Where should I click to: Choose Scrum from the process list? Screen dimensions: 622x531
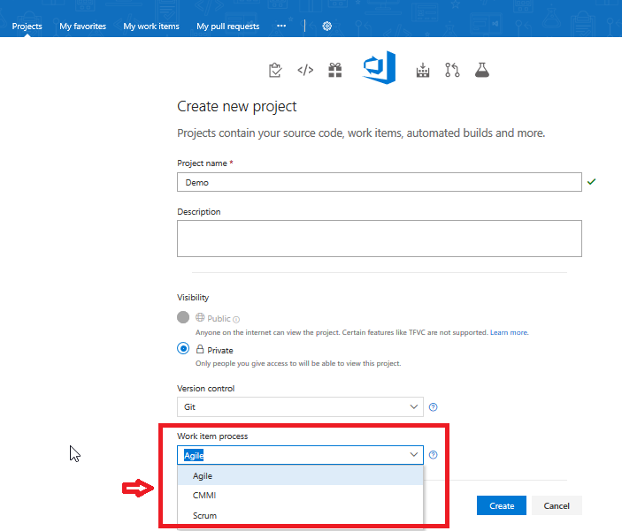point(204,516)
